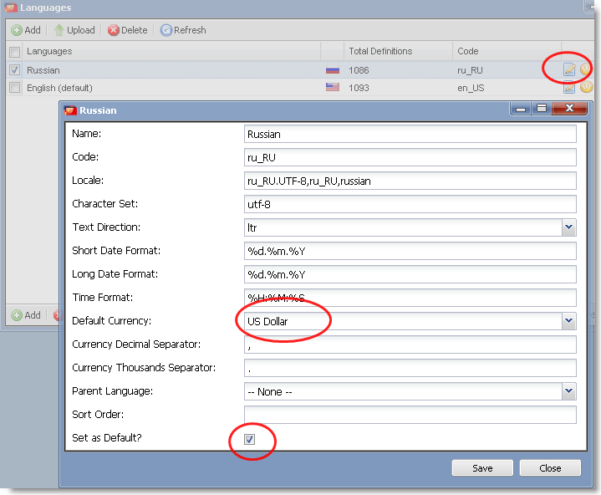Expand the Default Currency dropdown
Viewport: 601px width, 495px height.
click(568, 321)
